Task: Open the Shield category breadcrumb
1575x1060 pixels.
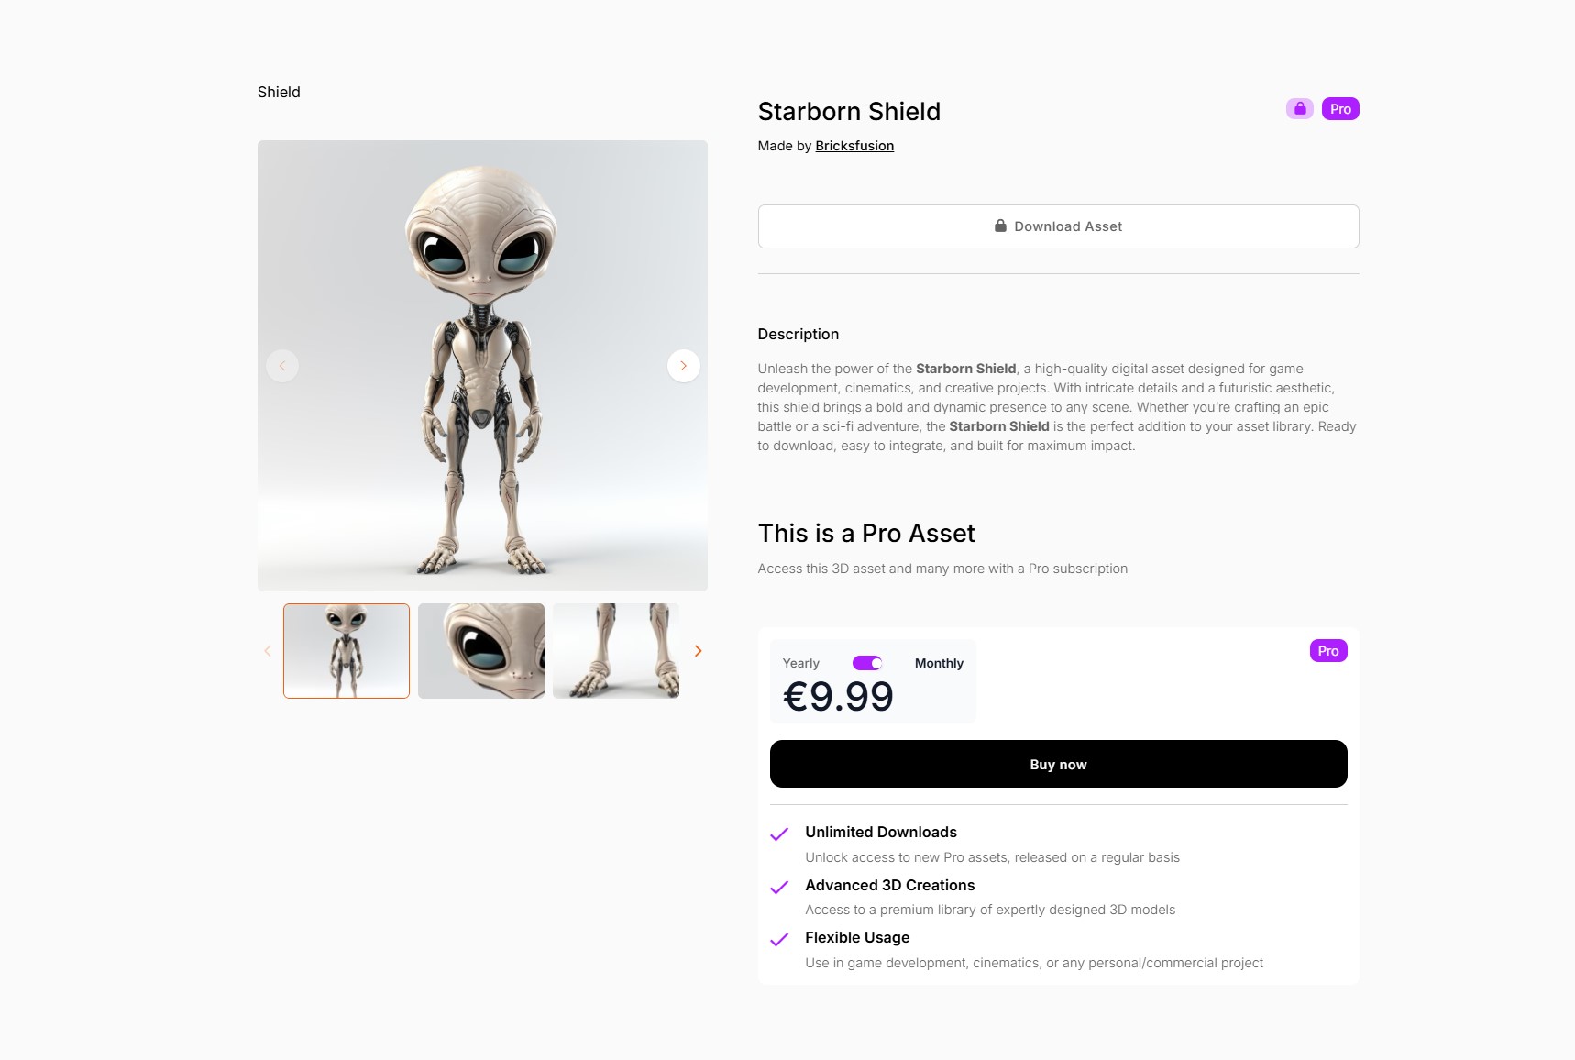Action: 279,92
